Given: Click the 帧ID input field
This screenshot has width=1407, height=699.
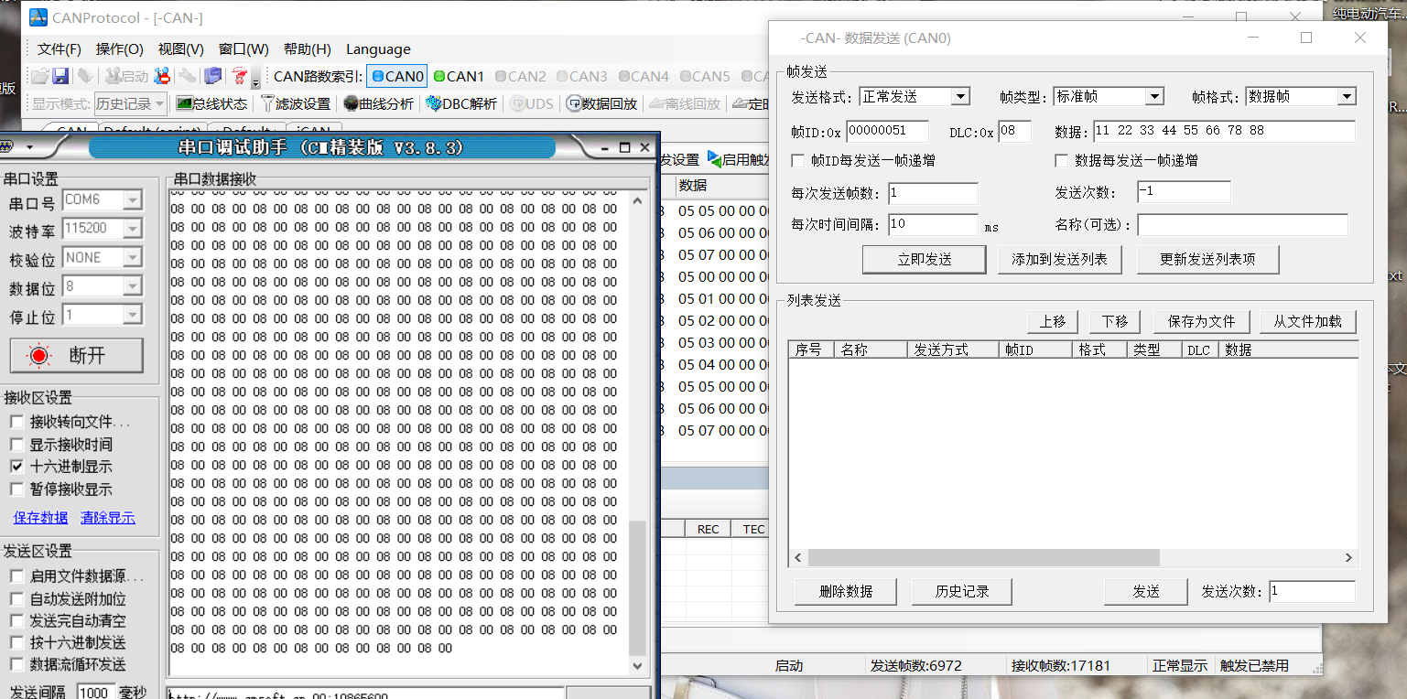Looking at the screenshot, I should 887,132.
